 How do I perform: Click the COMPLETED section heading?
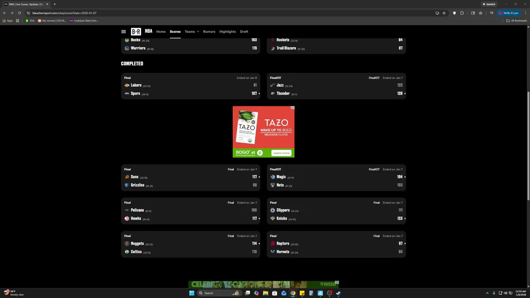click(x=132, y=64)
